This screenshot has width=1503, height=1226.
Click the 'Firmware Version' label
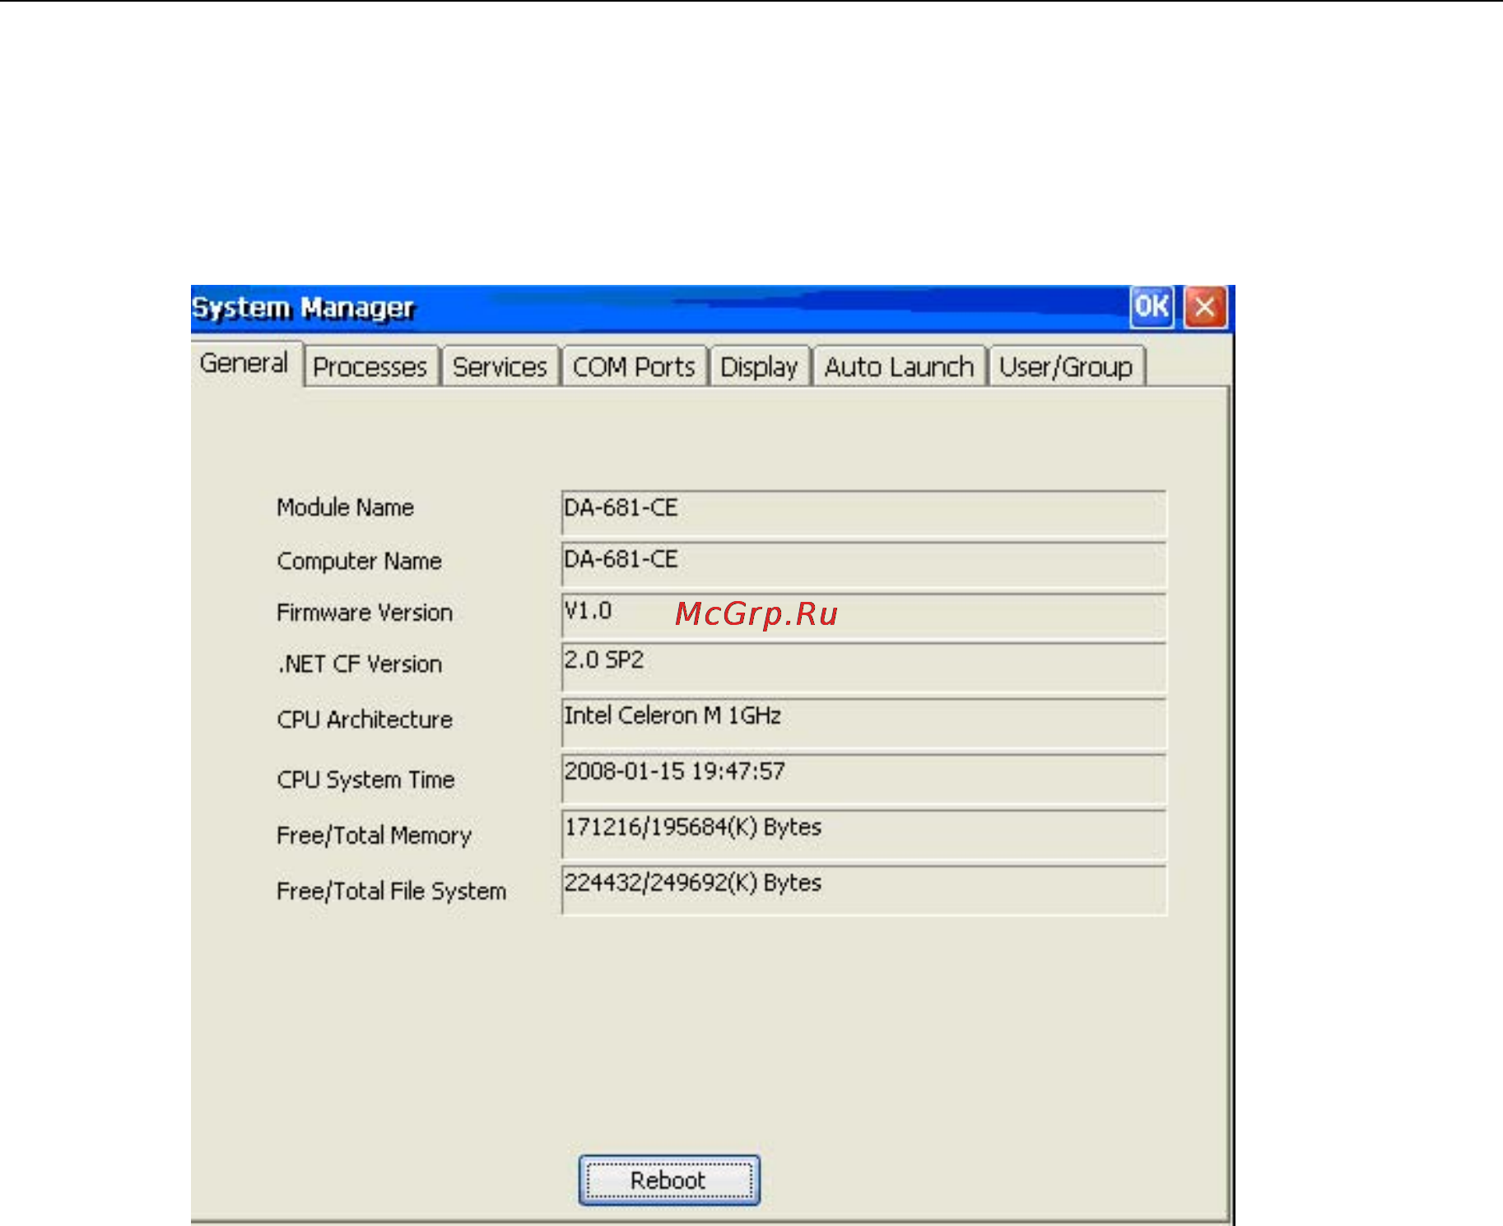click(365, 613)
